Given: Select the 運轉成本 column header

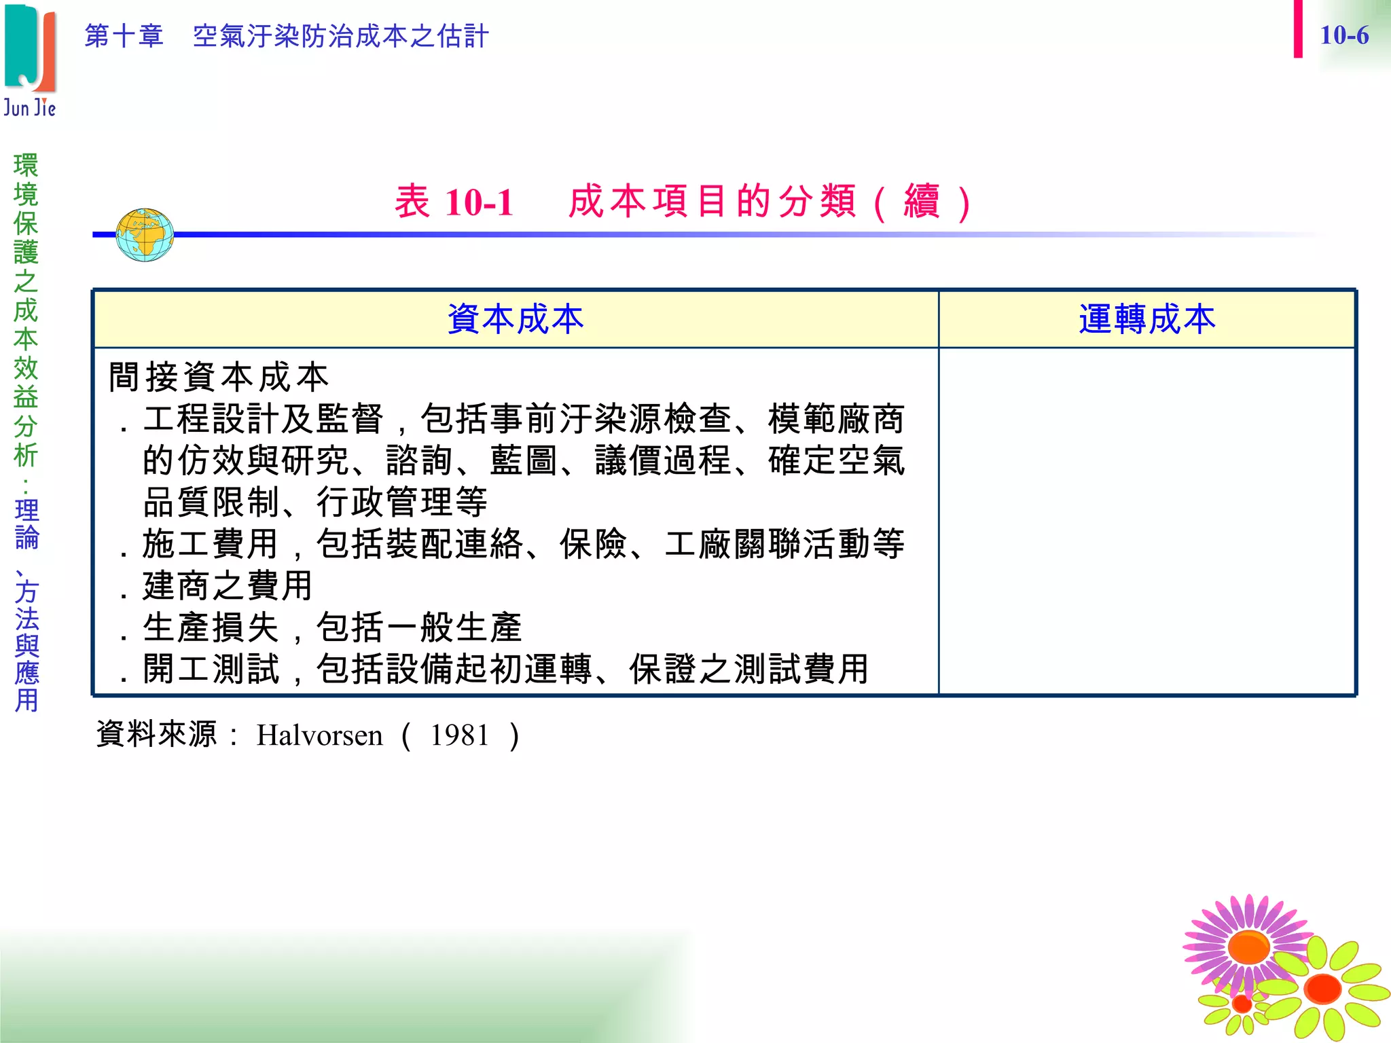Looking at the screenshot, I should click(1146, 319).
